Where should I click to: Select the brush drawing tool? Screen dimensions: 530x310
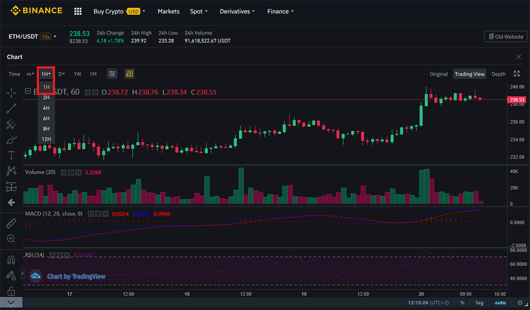coord(11,139)
